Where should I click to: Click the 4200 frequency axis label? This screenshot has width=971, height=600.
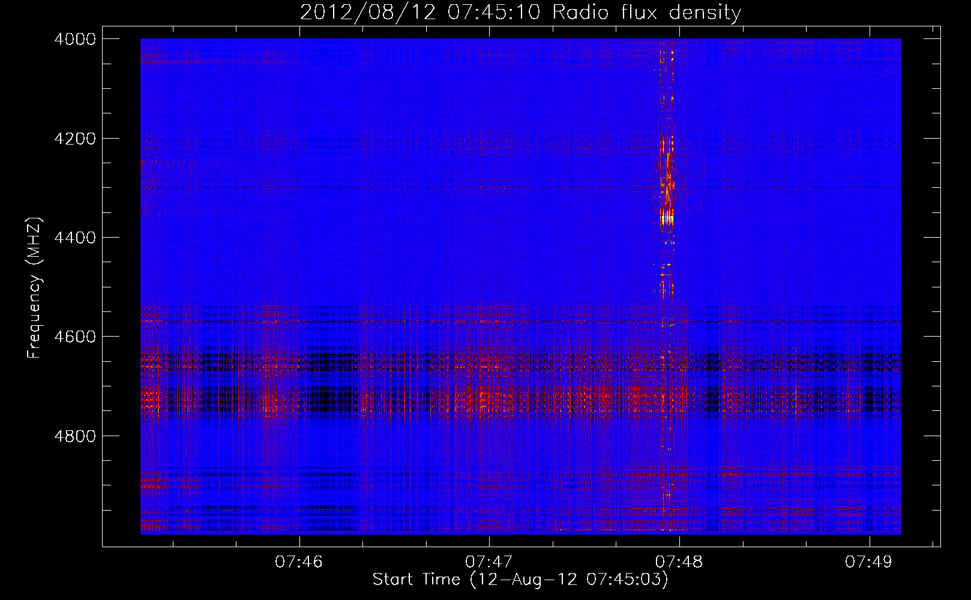[x=75, y=139]
